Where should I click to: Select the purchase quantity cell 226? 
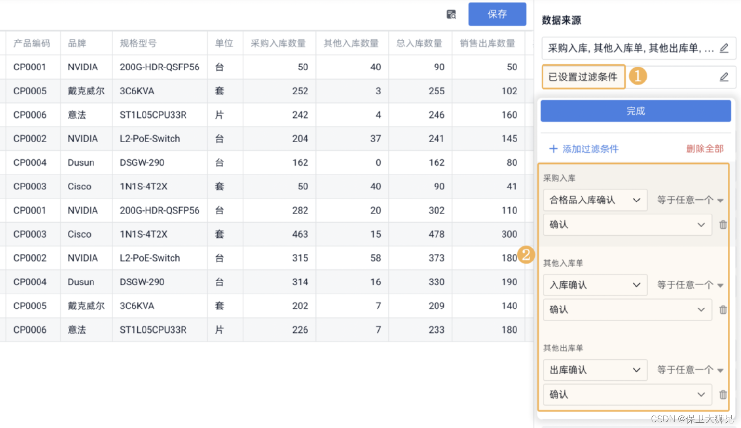coord(279,330)
